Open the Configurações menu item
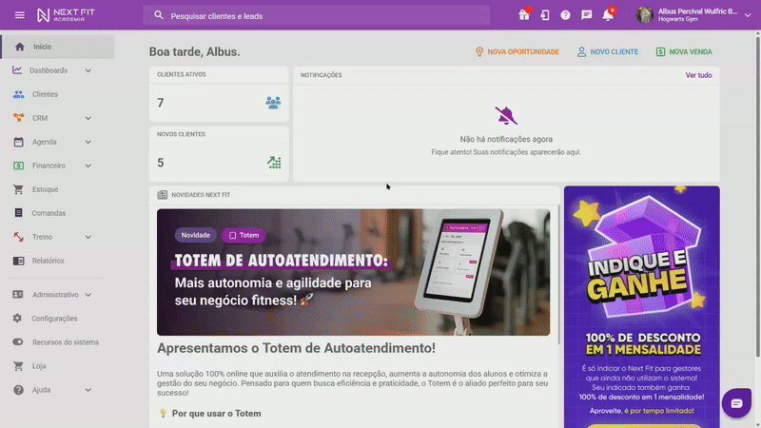 (x=57, y=319)
